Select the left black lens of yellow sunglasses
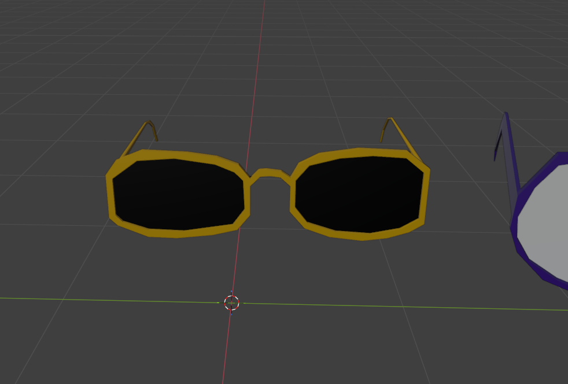 178,195
